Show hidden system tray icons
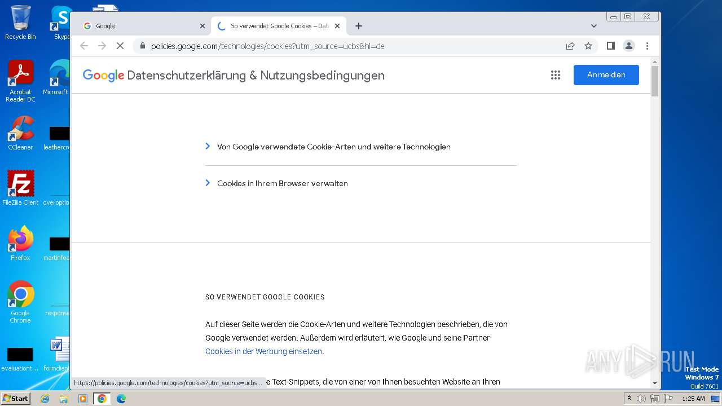722x406 pixels. click(629, 399)
